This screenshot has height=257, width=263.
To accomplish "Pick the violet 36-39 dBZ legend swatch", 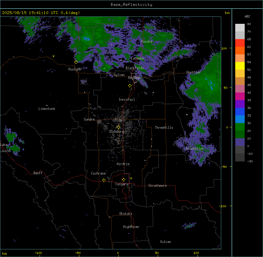I will click(240, 104).
